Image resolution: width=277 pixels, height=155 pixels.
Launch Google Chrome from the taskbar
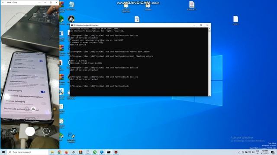pos(59,152)
